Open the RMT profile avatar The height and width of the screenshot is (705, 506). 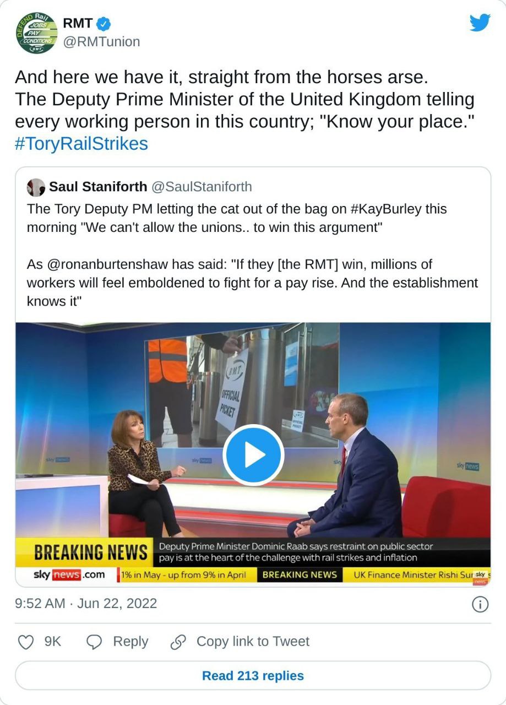(36, 32)
